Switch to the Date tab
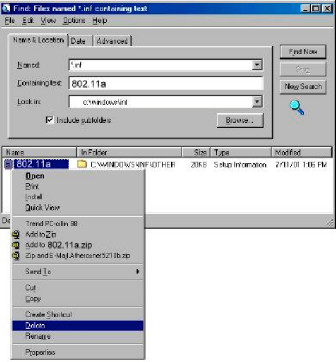336x362 pixels. [x=79, y=41]
